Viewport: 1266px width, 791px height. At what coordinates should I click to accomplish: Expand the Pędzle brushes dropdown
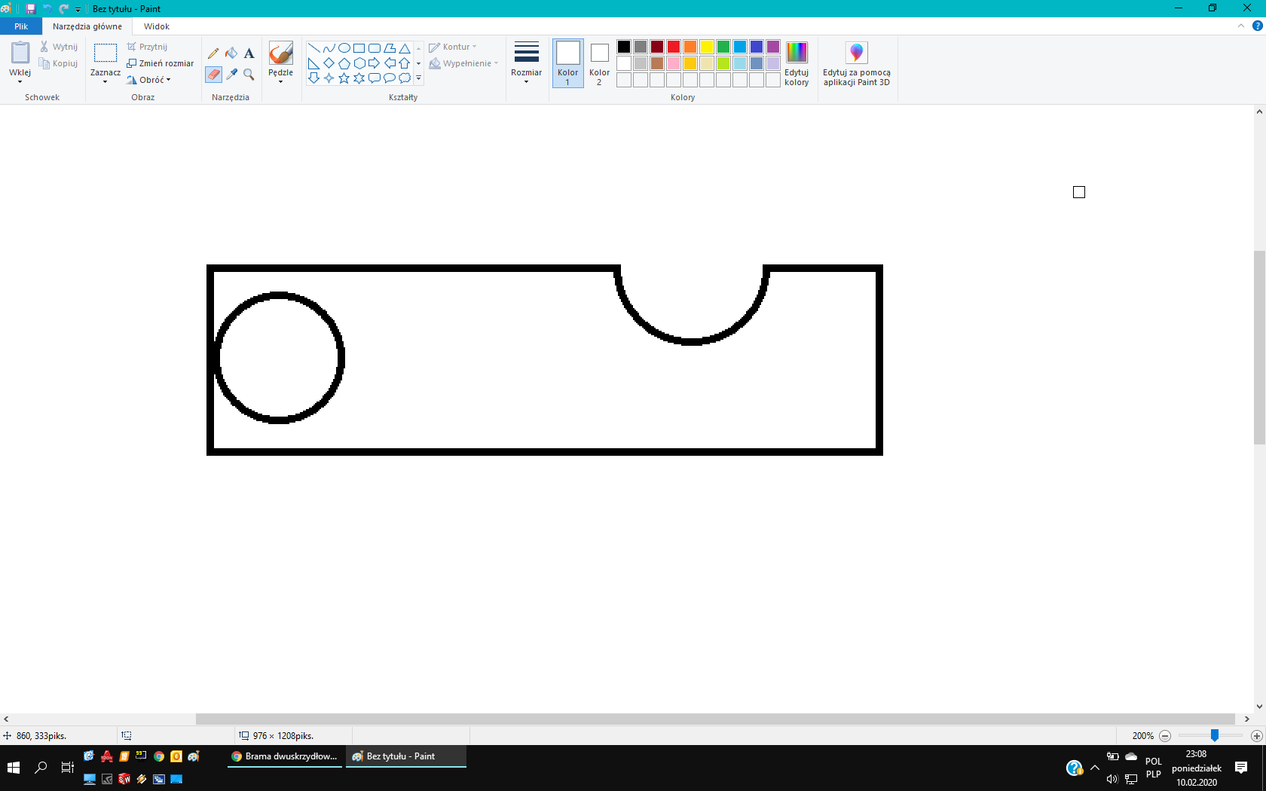(x=280, y=78)
